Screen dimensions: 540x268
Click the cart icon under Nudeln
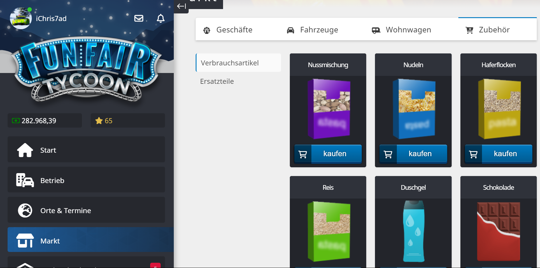tap(388, 154)
